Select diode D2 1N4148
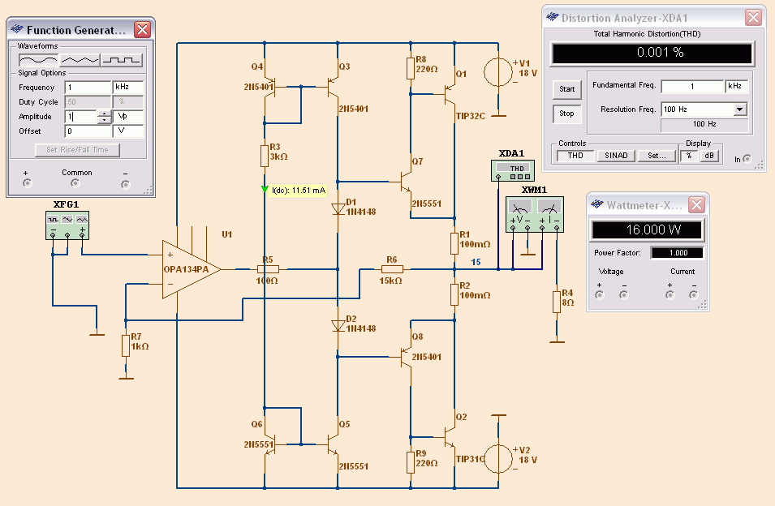775x506 pixels. [x=338, y=326]
